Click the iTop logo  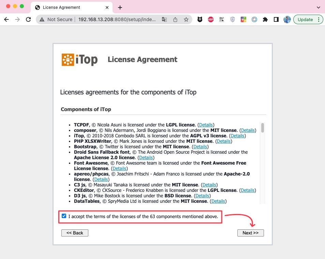click(79, 60)
